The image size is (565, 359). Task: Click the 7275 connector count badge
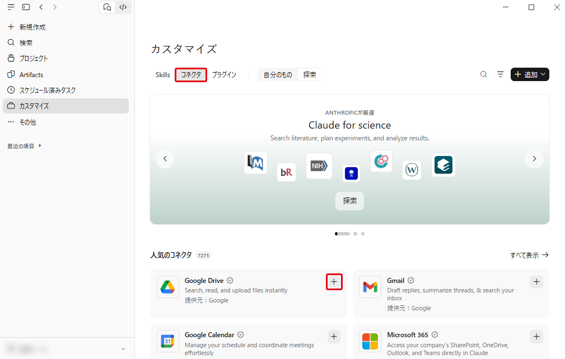click(x=203, y=256)
